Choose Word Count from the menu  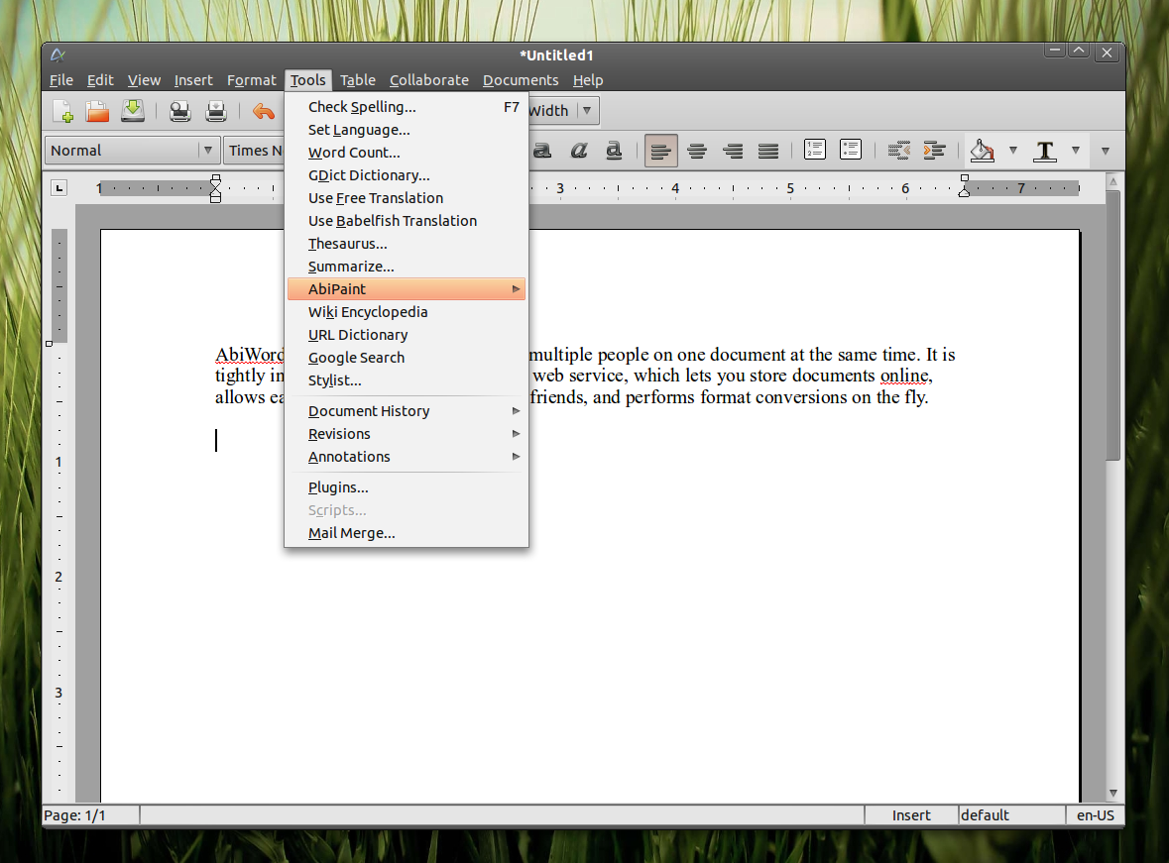point(353,152)
